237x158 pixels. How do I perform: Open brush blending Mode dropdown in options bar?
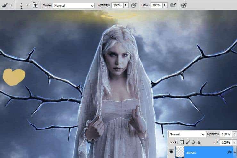point(74,5)
